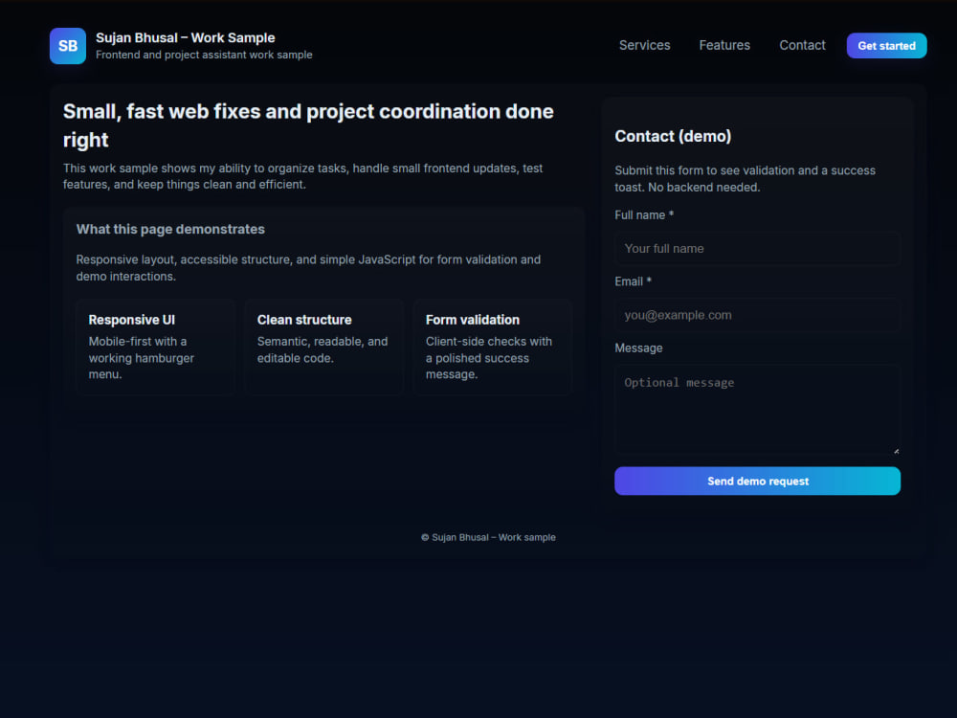
Task: Click the Email label
Action: coord(633,281)
